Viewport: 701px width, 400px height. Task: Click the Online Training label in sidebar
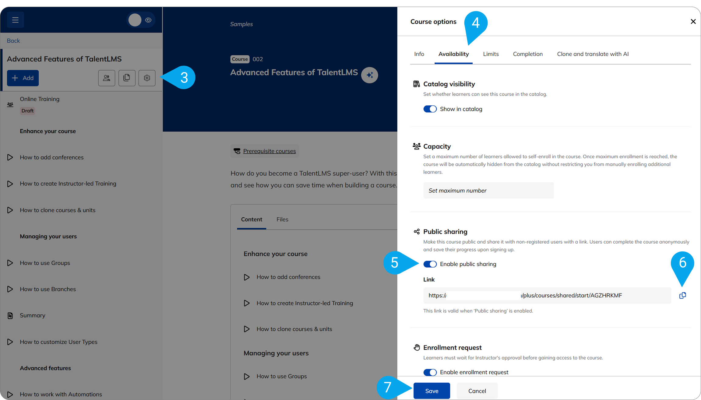(x=40, y=99)
